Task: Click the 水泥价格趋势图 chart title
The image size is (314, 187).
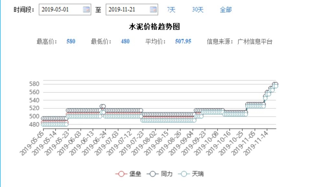Action: 154,26
